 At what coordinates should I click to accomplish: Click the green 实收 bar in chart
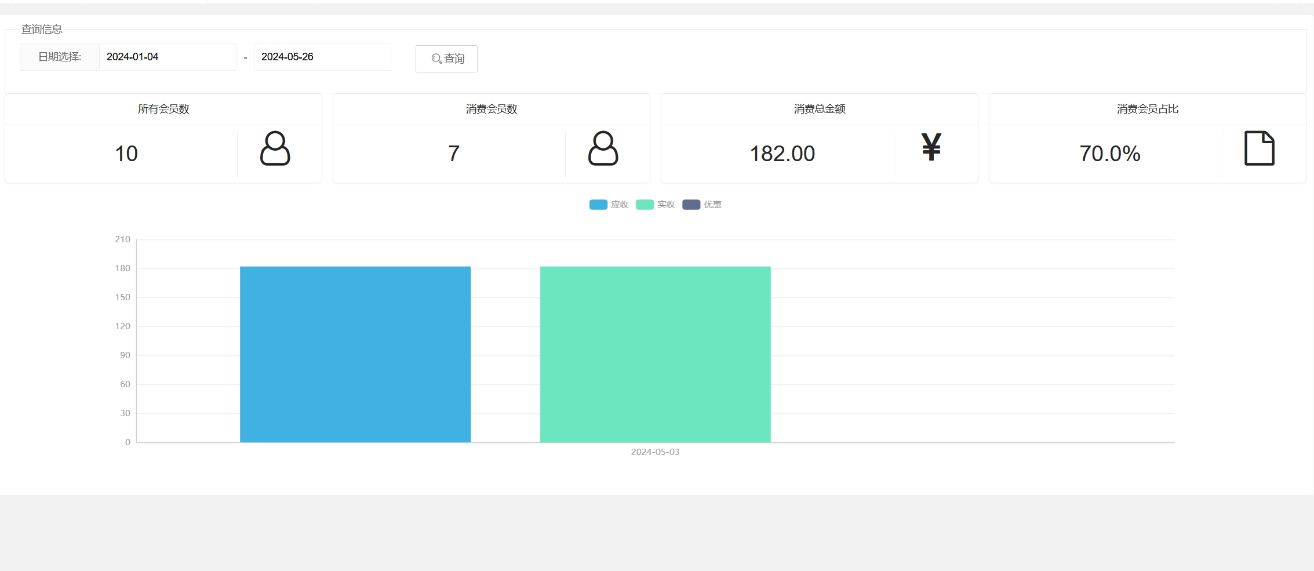656,354
